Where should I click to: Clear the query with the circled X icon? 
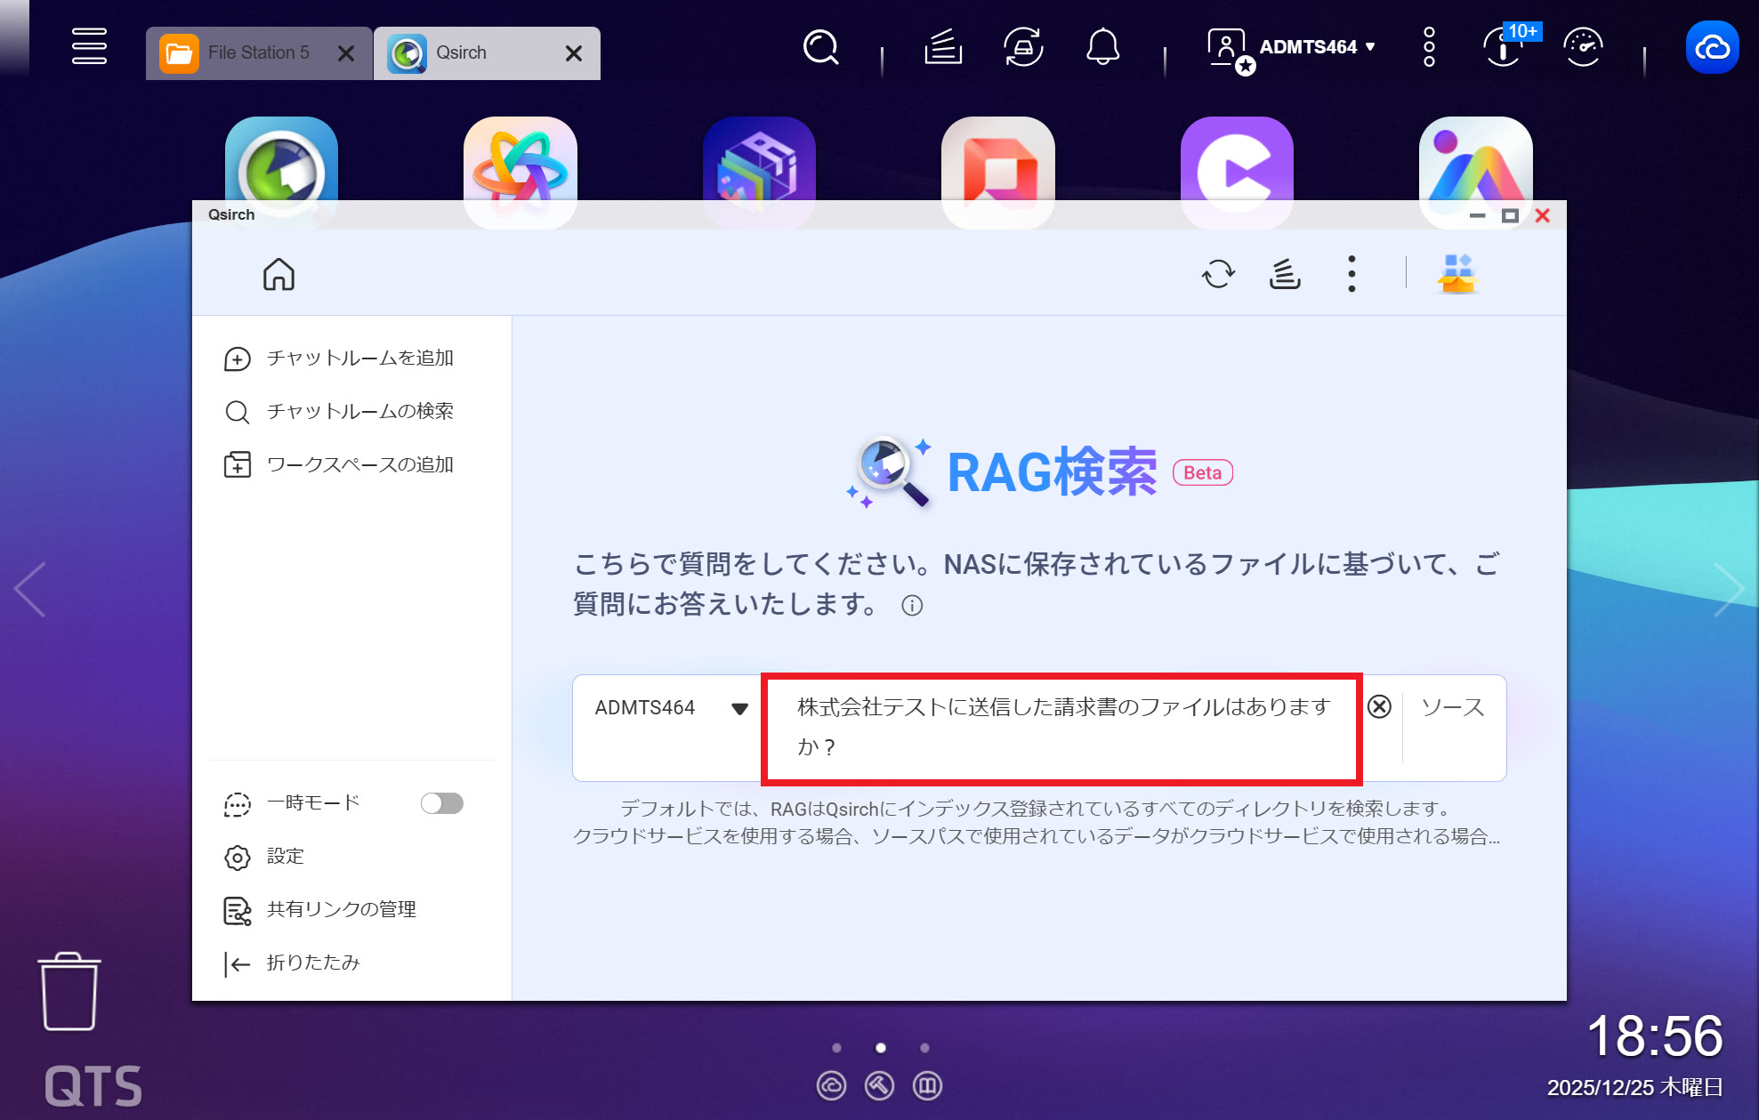pyautogui.click(x=1379, y=706)
